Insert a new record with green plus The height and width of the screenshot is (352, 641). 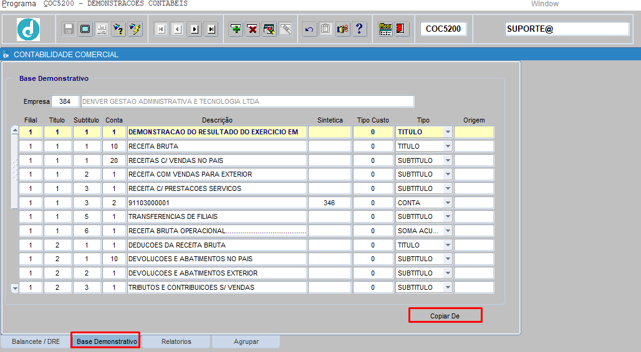[236, 29]
